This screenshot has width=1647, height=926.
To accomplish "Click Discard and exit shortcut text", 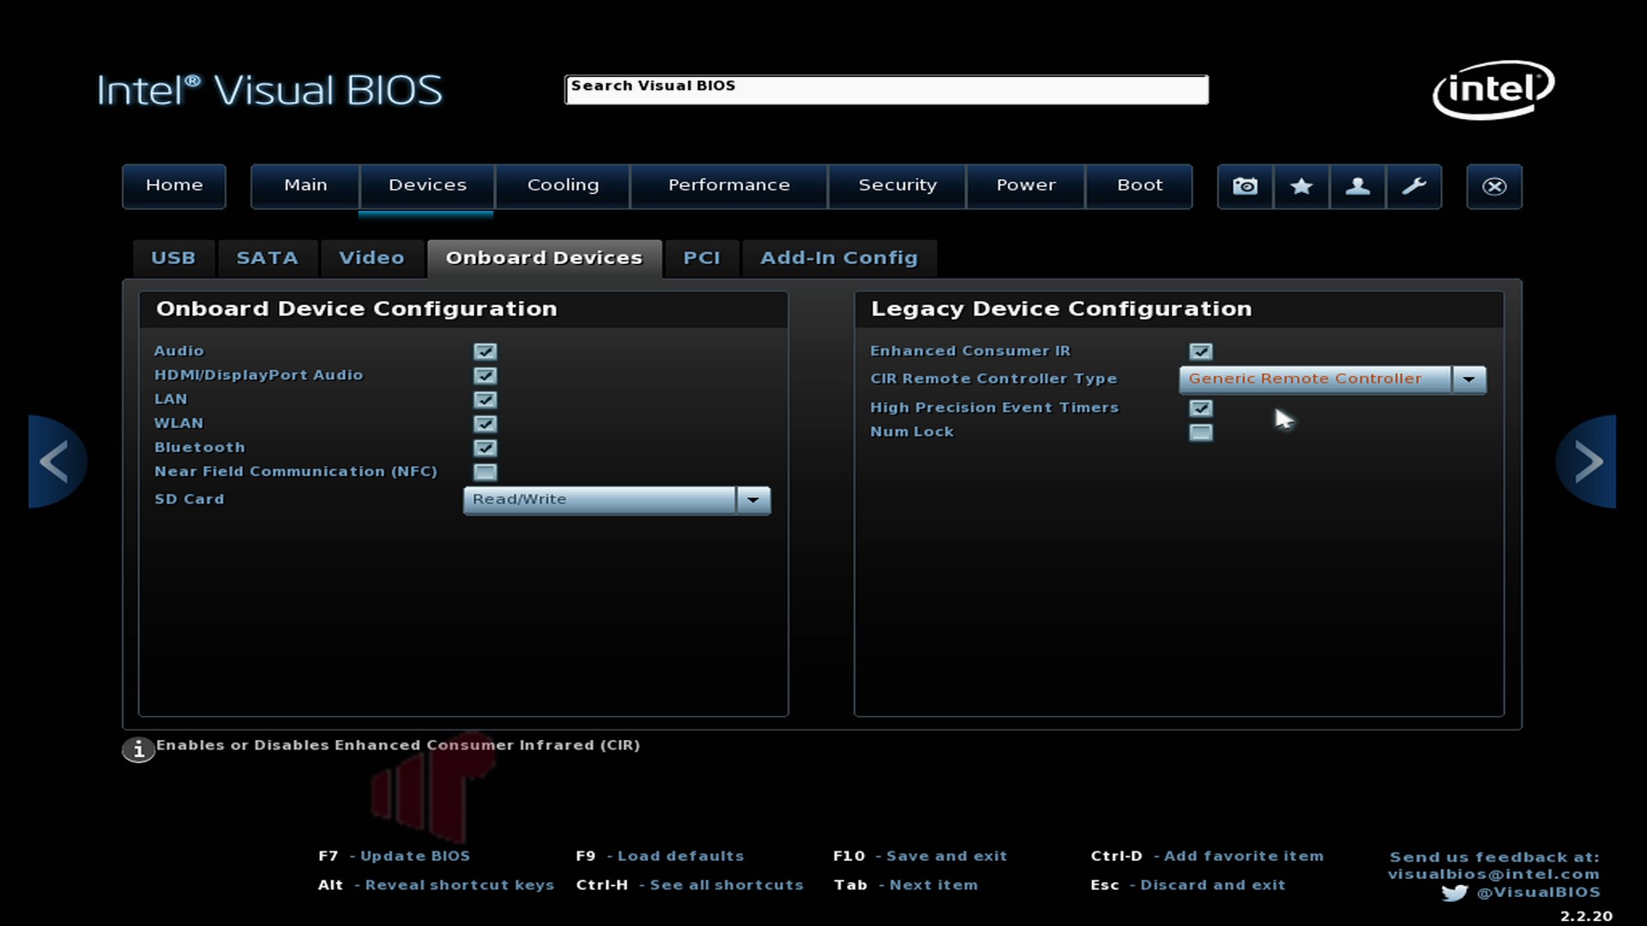I will pos(1213,885).
